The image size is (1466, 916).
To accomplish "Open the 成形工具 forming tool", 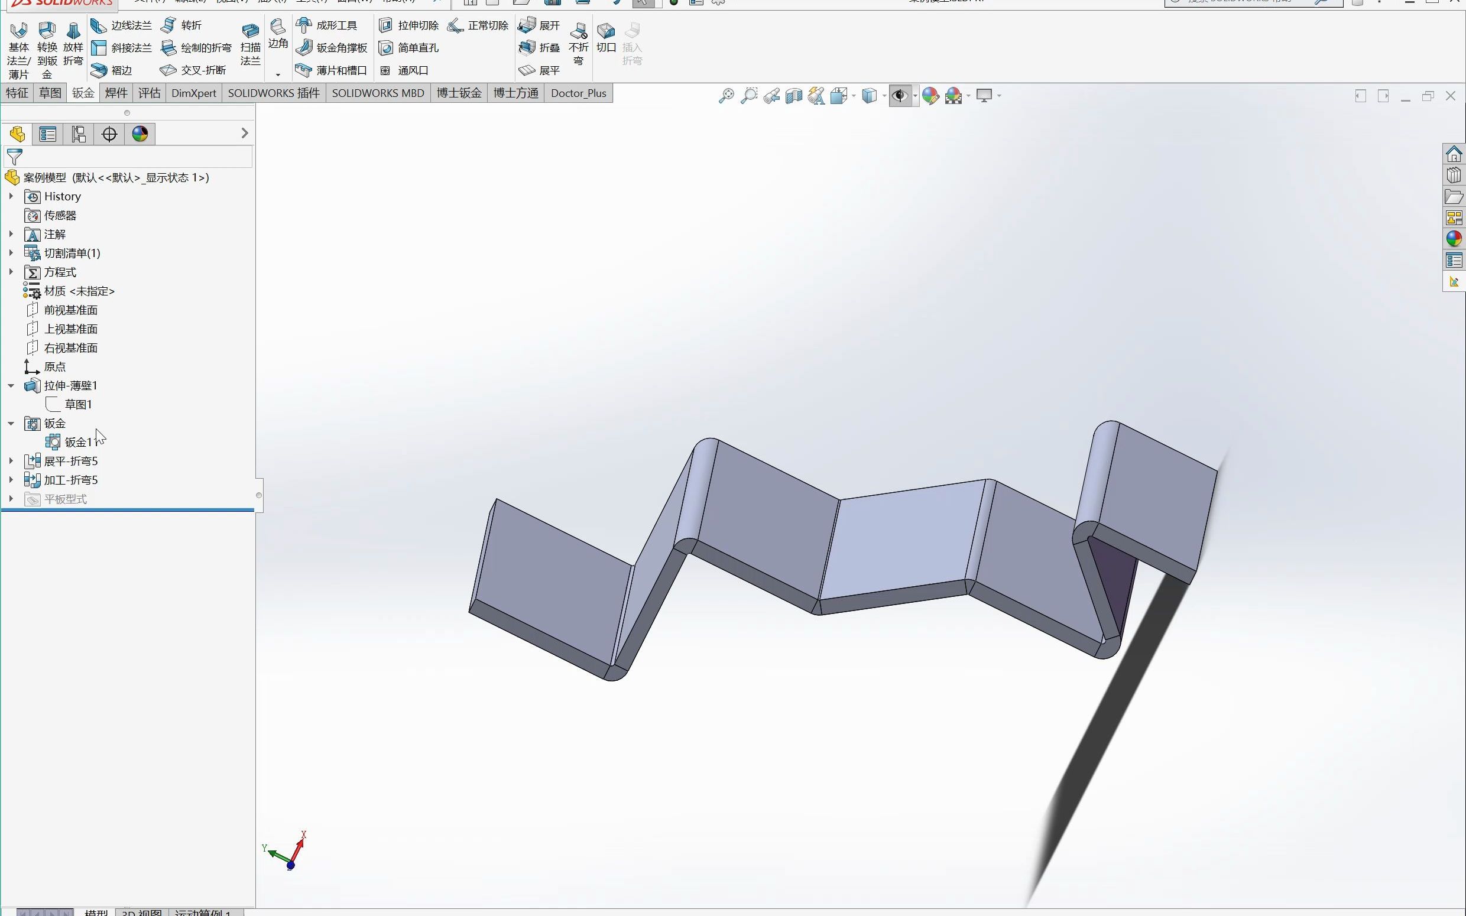I will (327, 25).
